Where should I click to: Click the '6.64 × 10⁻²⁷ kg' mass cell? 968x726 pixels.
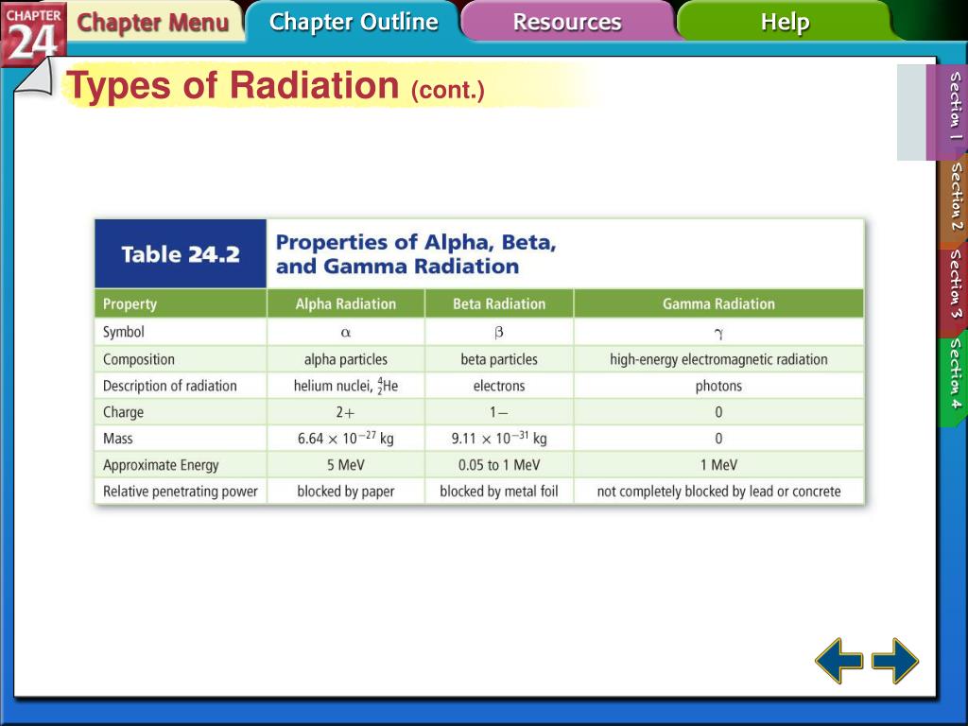pos(346,439)
